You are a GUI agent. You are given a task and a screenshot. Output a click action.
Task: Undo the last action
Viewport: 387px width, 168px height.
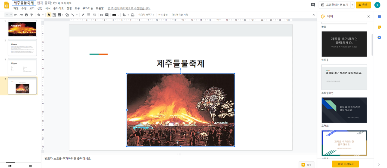16,15
